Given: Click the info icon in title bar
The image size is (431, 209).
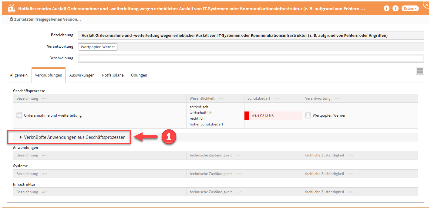Looking at the screenshot, I should click(x=386, y=9).
